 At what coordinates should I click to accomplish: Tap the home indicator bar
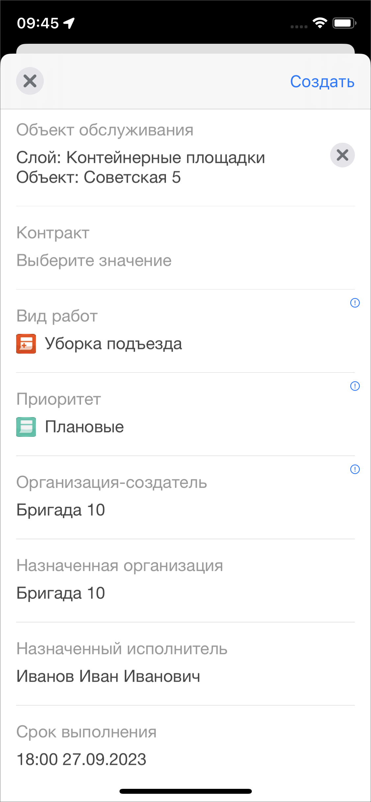[x=185, y=791]
